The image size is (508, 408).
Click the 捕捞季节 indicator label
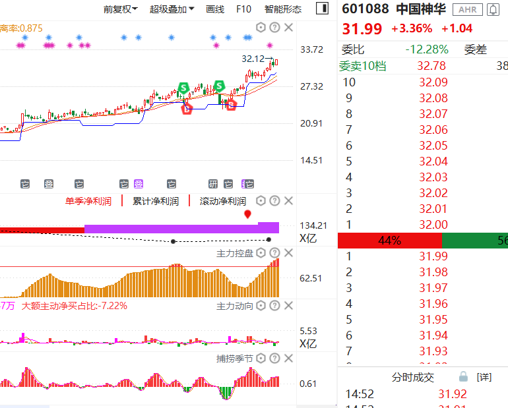click(x=235, y=359)
